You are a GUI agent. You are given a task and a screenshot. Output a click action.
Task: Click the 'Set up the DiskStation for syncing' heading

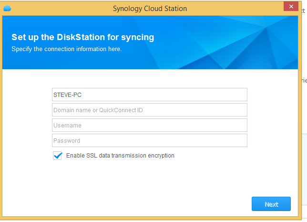click(83, 37)
